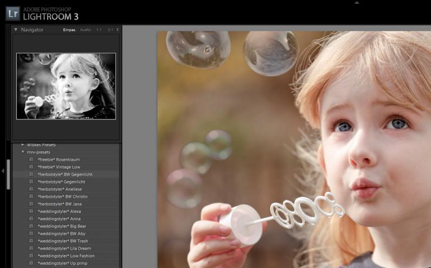Apply the *weddingstyler* Lila Dream preset
Image resolution: width=431 pixels, height=268 pixels.
(64, 248)
